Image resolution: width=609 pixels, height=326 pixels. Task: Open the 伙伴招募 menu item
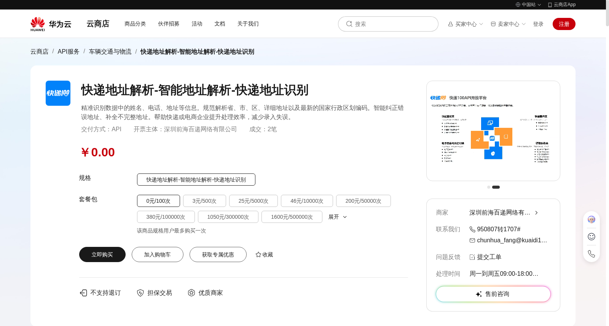coord(169,24)
